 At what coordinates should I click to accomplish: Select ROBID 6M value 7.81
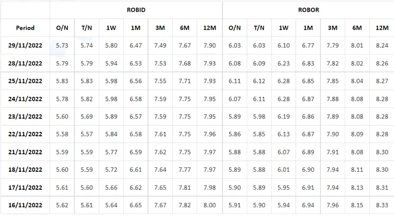(x=185, y=188)
